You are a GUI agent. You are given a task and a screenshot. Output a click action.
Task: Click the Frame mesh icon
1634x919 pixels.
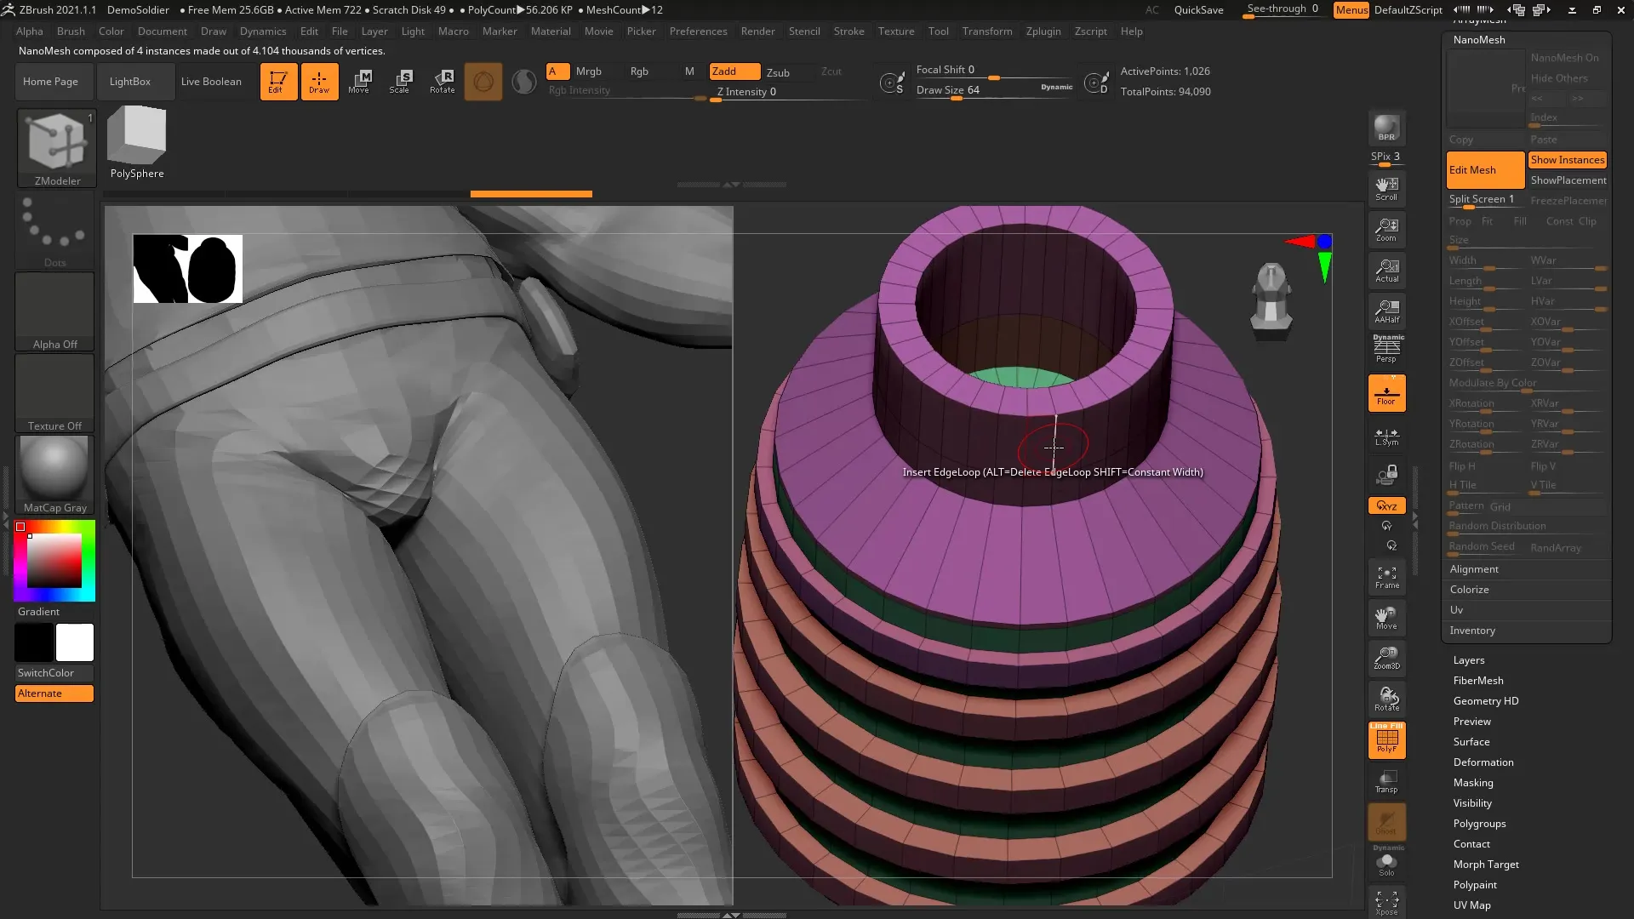(1386, 577)
